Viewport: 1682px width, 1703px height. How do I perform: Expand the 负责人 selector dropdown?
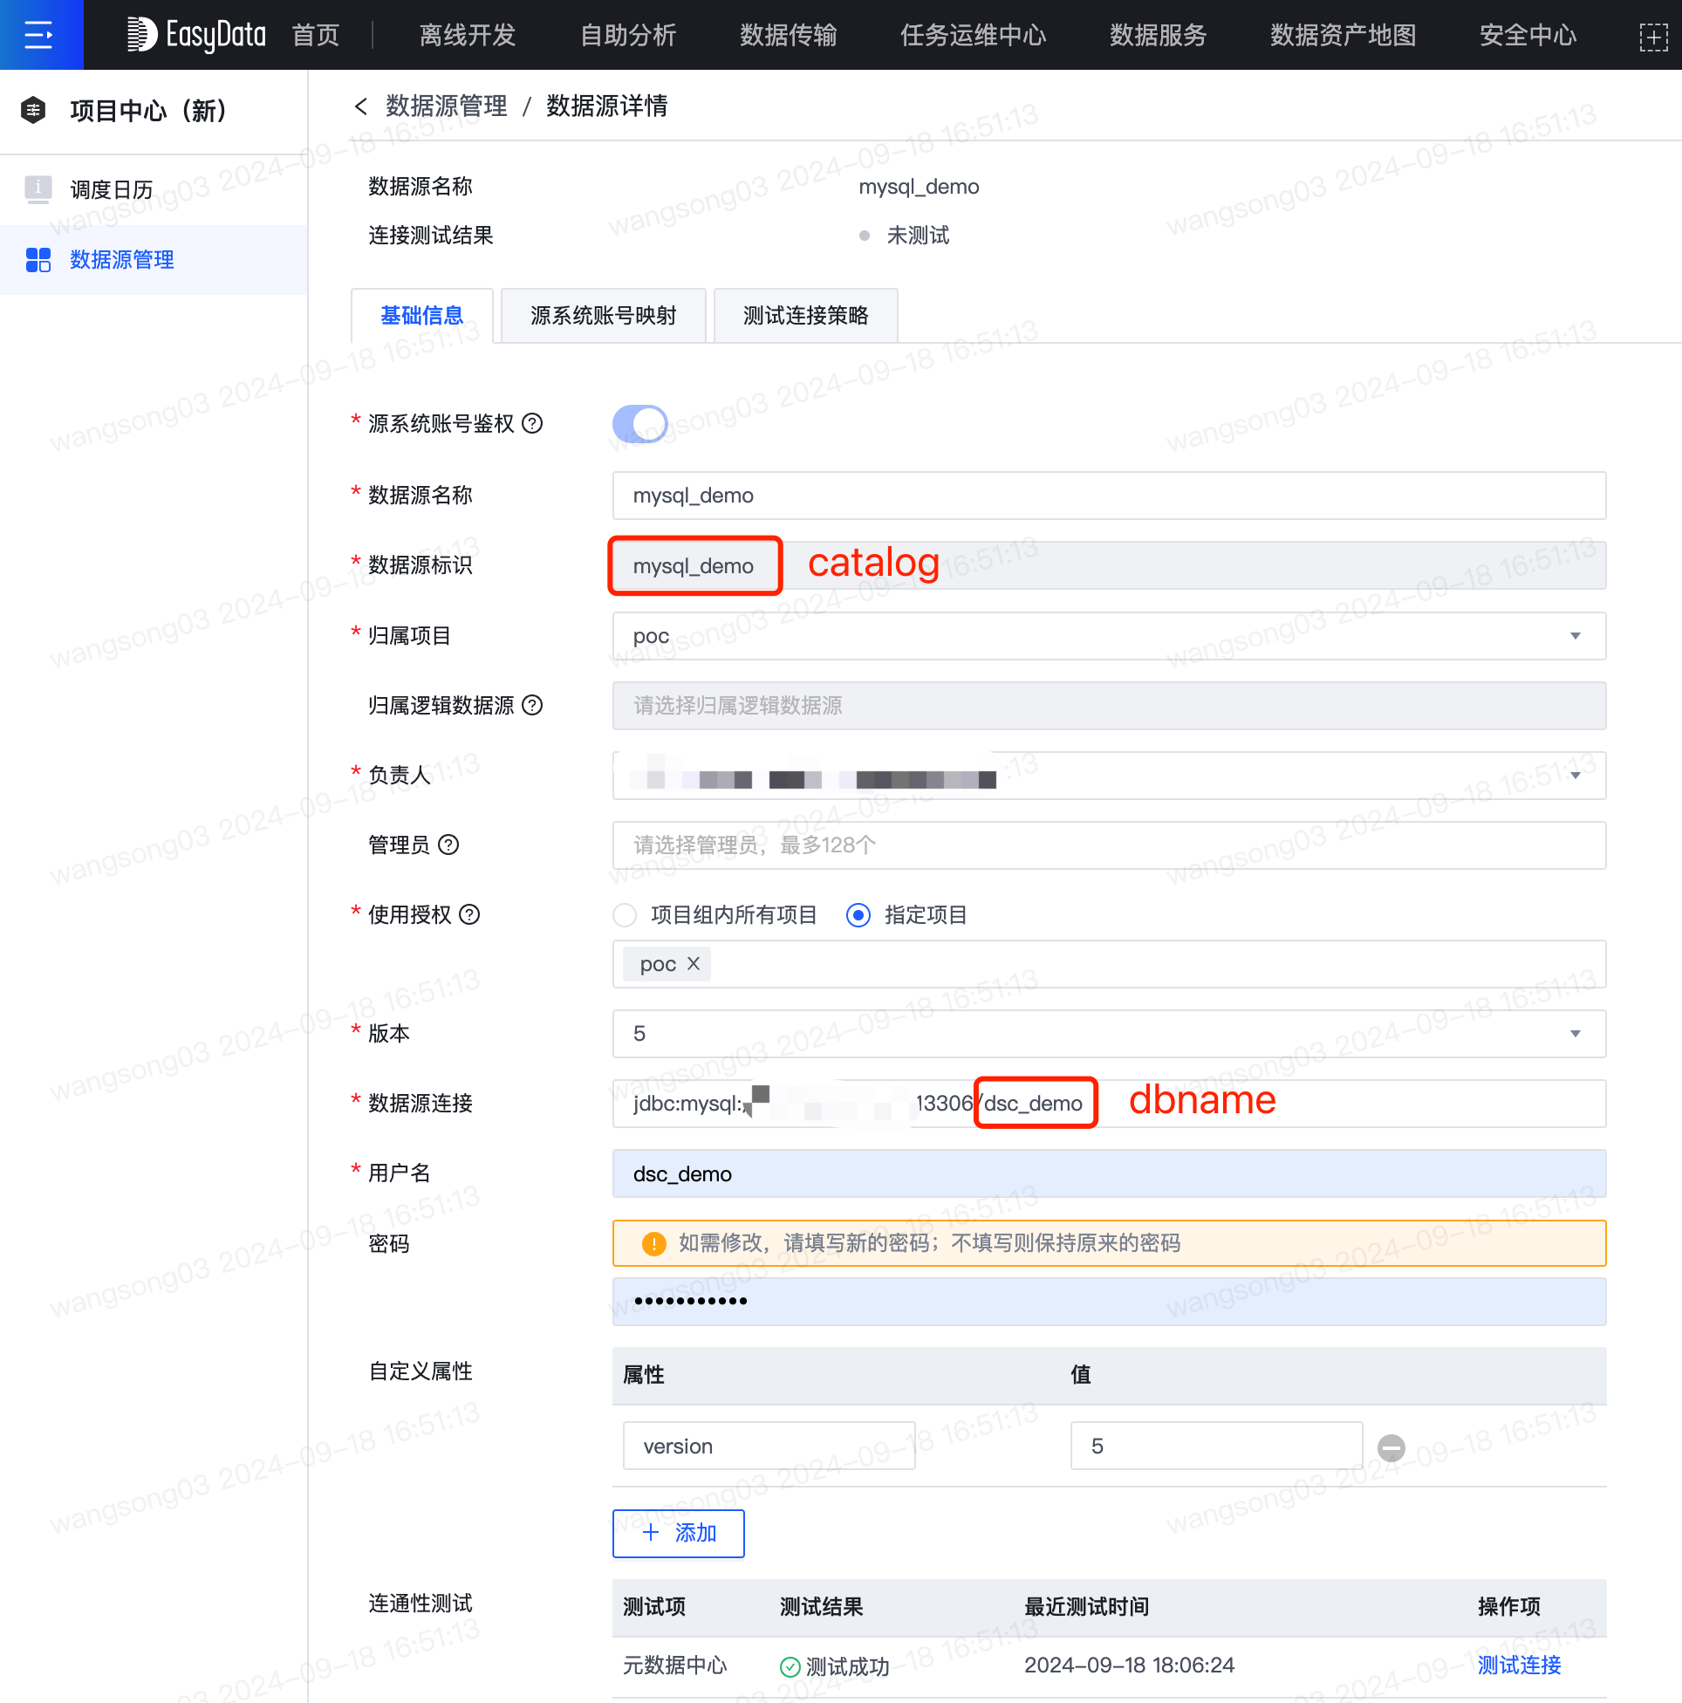(x=1576, y=776)
